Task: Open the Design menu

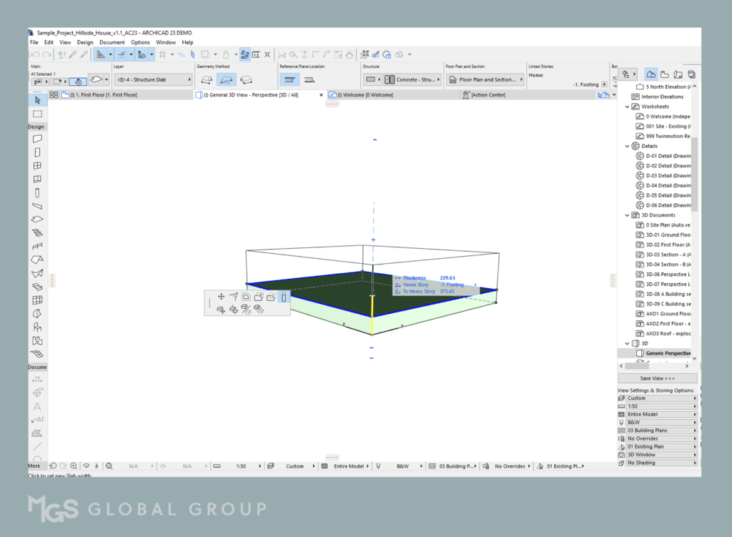Action: click(85, 42)
